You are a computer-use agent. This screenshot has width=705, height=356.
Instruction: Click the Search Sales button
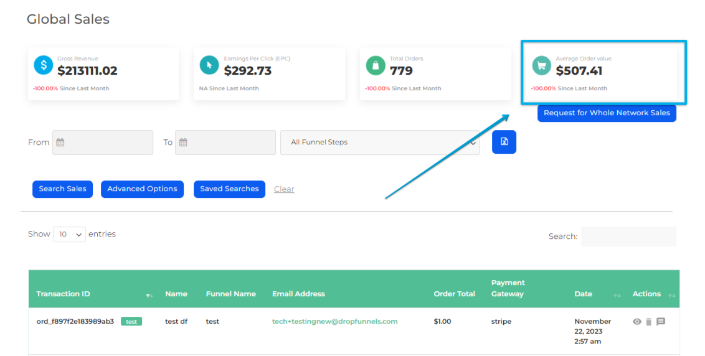[62, 189]
